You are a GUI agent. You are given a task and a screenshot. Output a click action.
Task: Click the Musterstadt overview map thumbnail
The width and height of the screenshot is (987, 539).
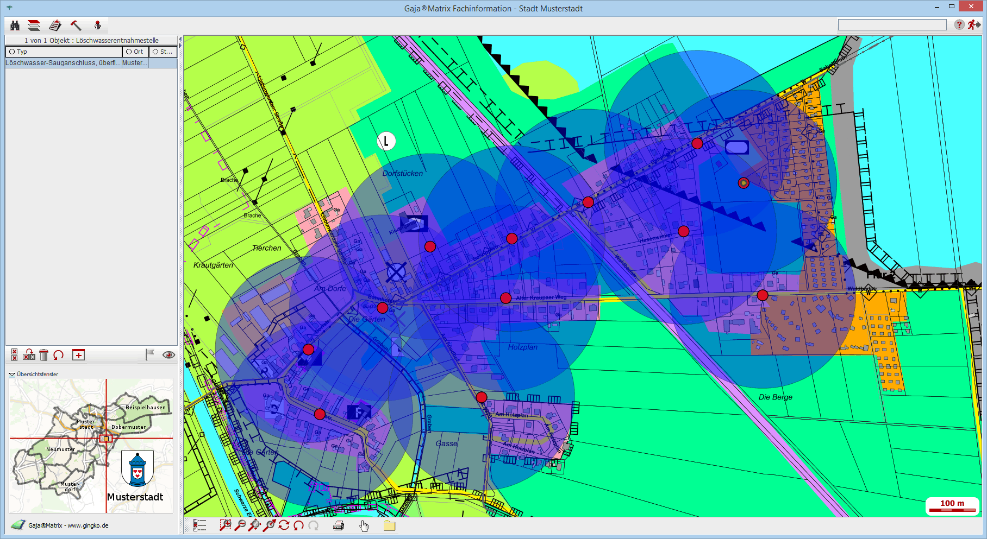point(91,445)
